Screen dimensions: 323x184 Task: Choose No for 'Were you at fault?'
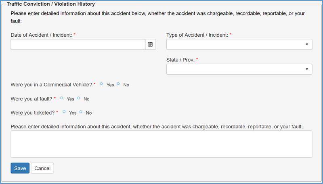[79, 98]
